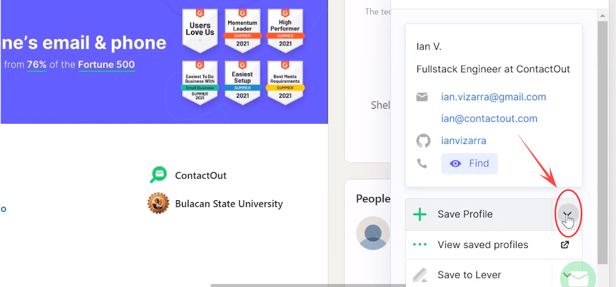The image size is (616, 287).
Task: Click the ContactOut company logo
Action: (158, 175)
